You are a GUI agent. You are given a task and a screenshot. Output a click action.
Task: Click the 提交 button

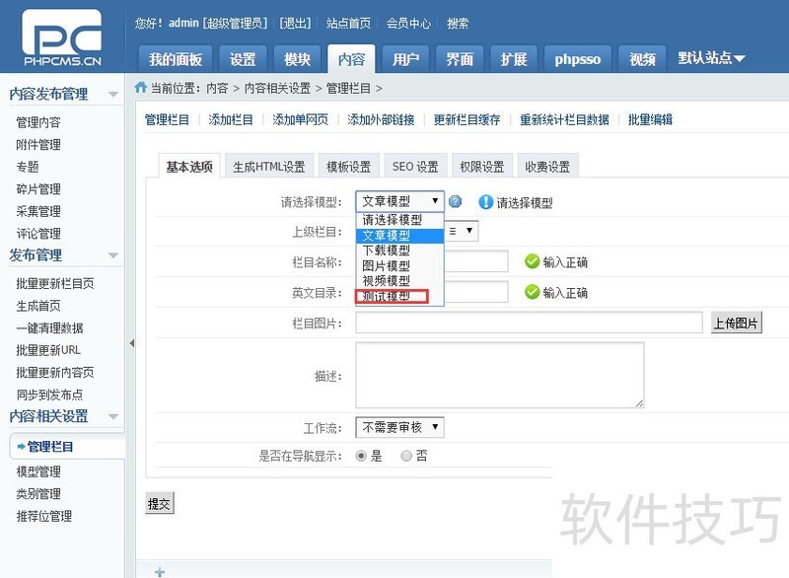click(160, 504)
